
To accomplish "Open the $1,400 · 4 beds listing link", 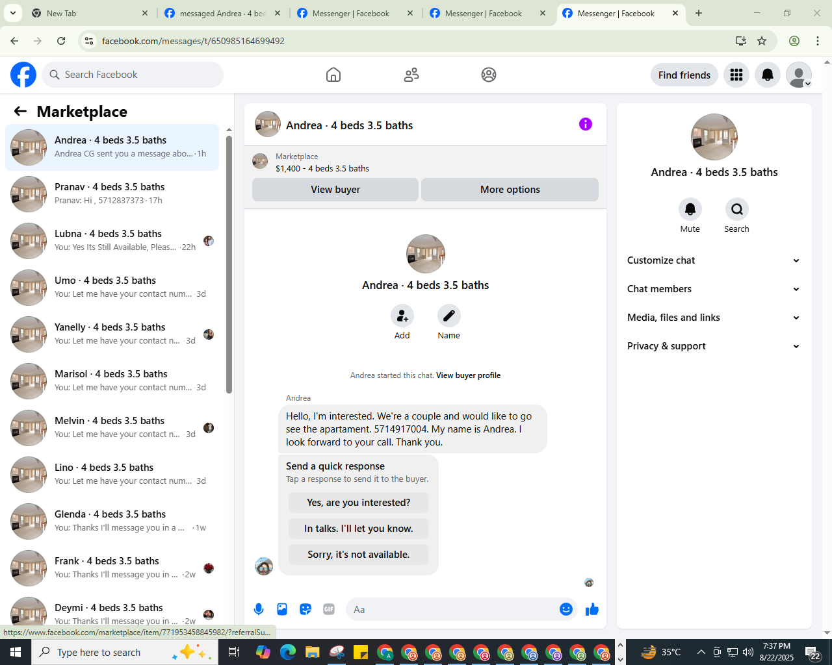I will (322, 169).
